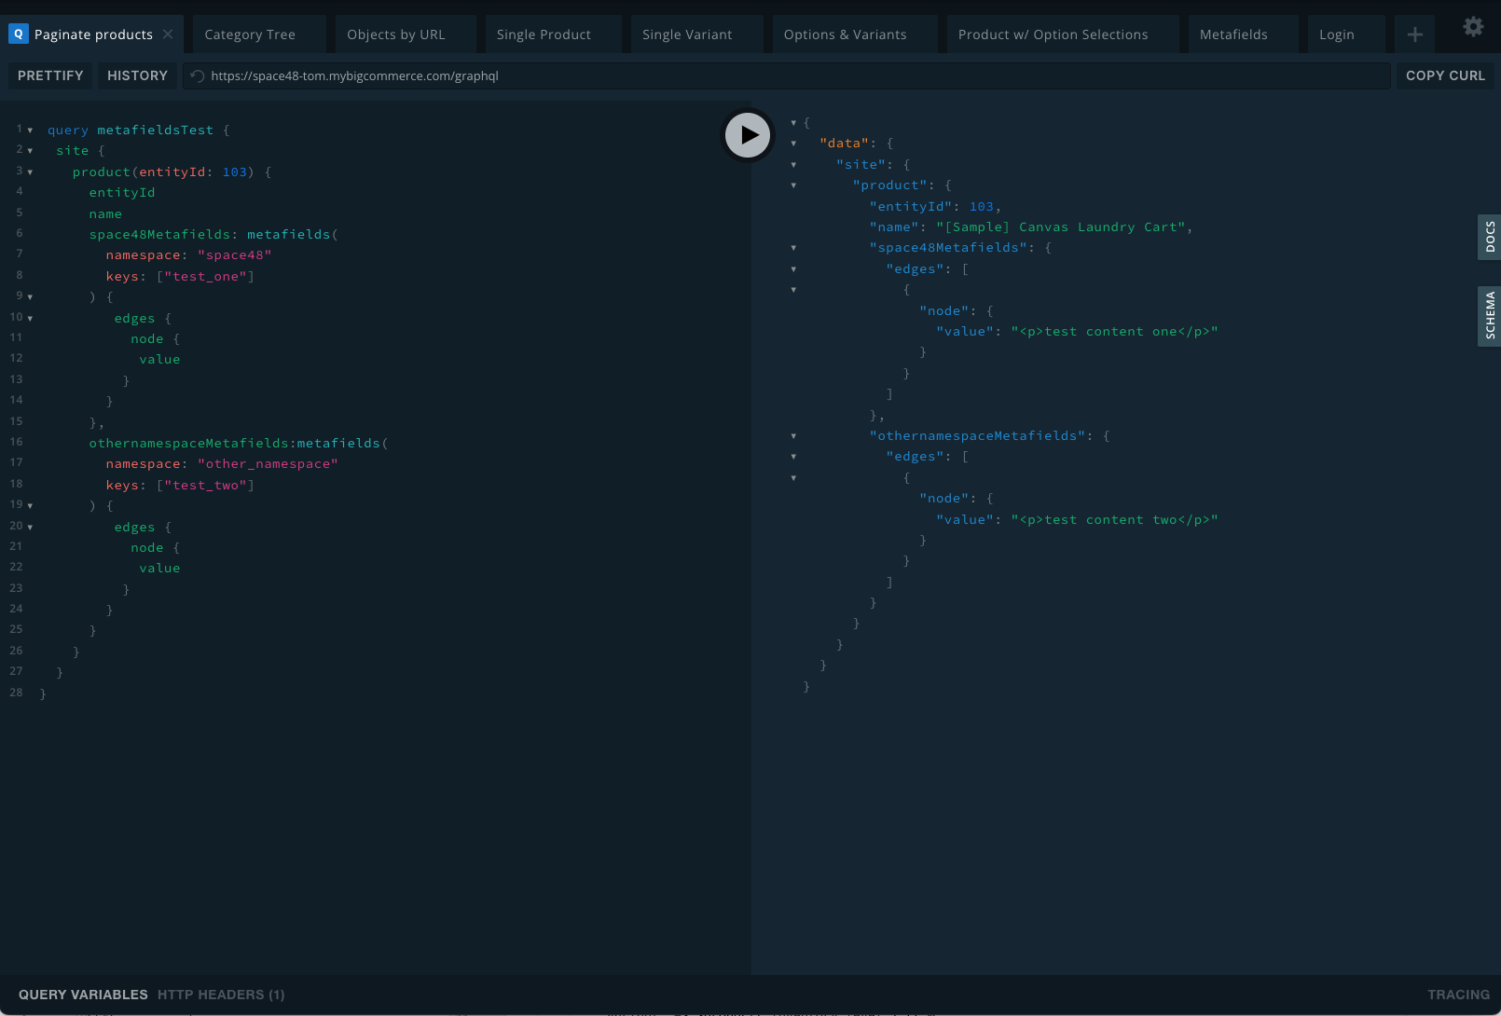This screenshot has width=1501, height=1016.
Task: Run the query with the play button
Action: [749, 135]
